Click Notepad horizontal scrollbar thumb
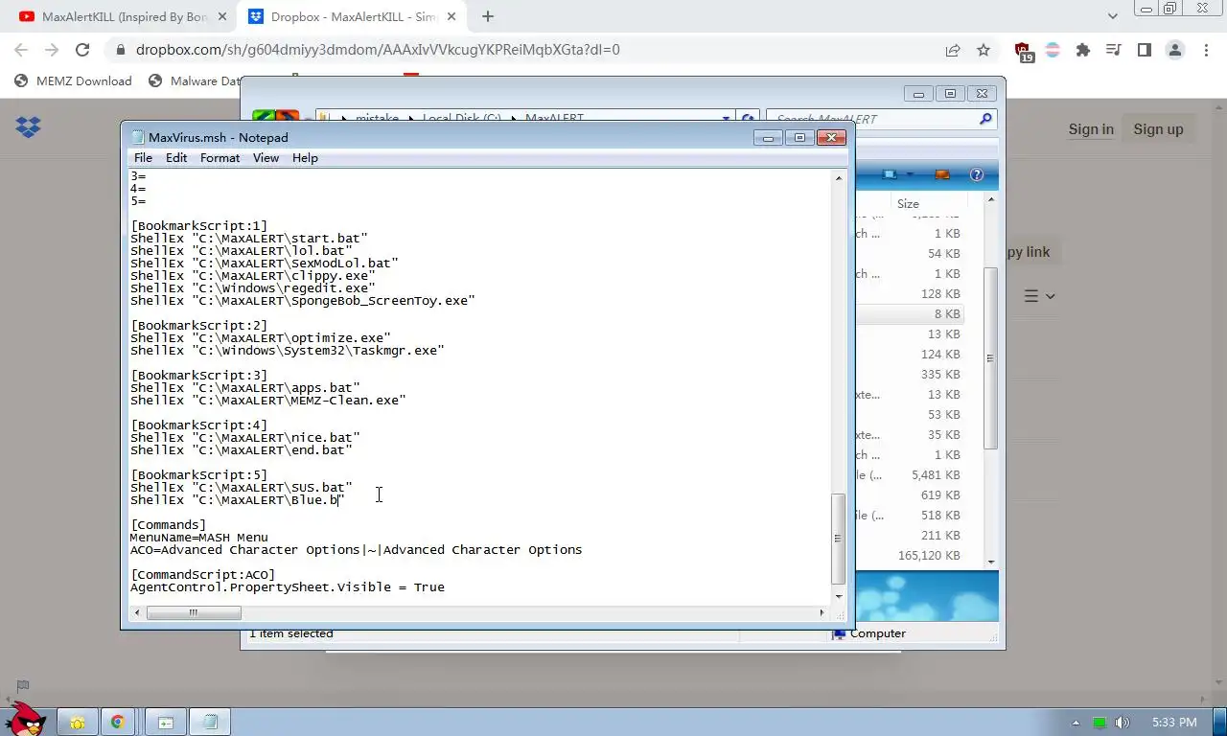The width and height of the screenshot is (1227, 736). (193, 612)
